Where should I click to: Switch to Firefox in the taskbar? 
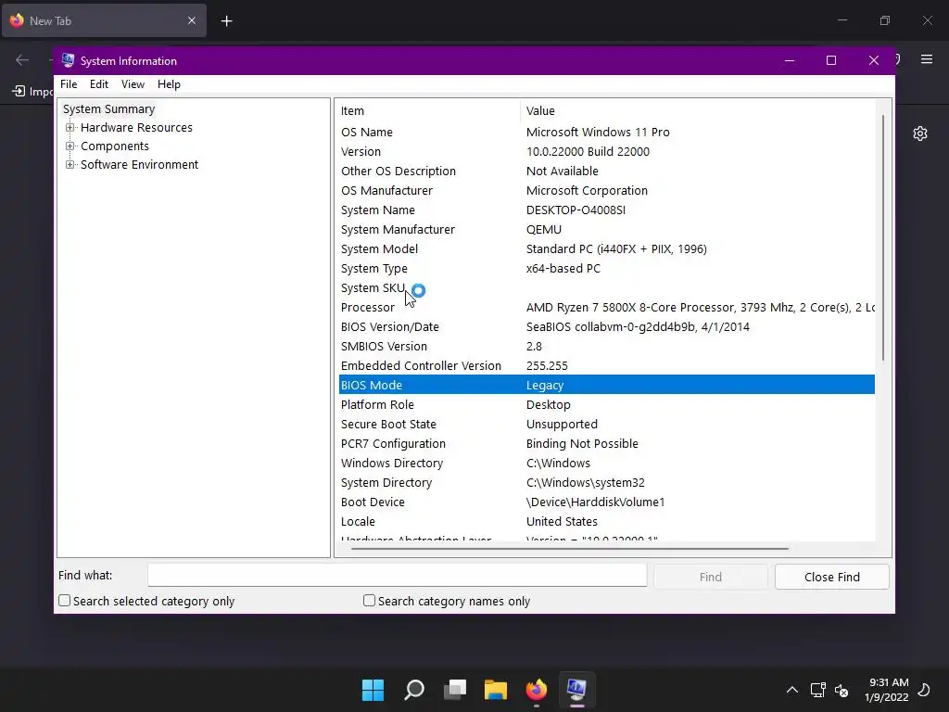(x=537, y=690)
